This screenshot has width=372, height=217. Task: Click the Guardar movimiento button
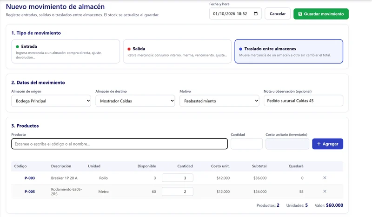[x=321, y=14]
